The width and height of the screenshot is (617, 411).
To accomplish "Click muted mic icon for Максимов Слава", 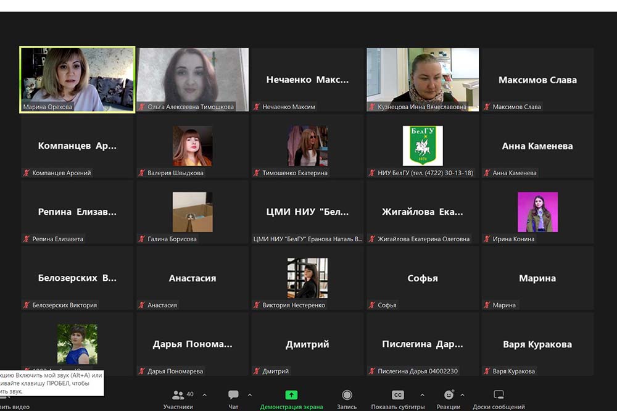I will click(487, 107).
